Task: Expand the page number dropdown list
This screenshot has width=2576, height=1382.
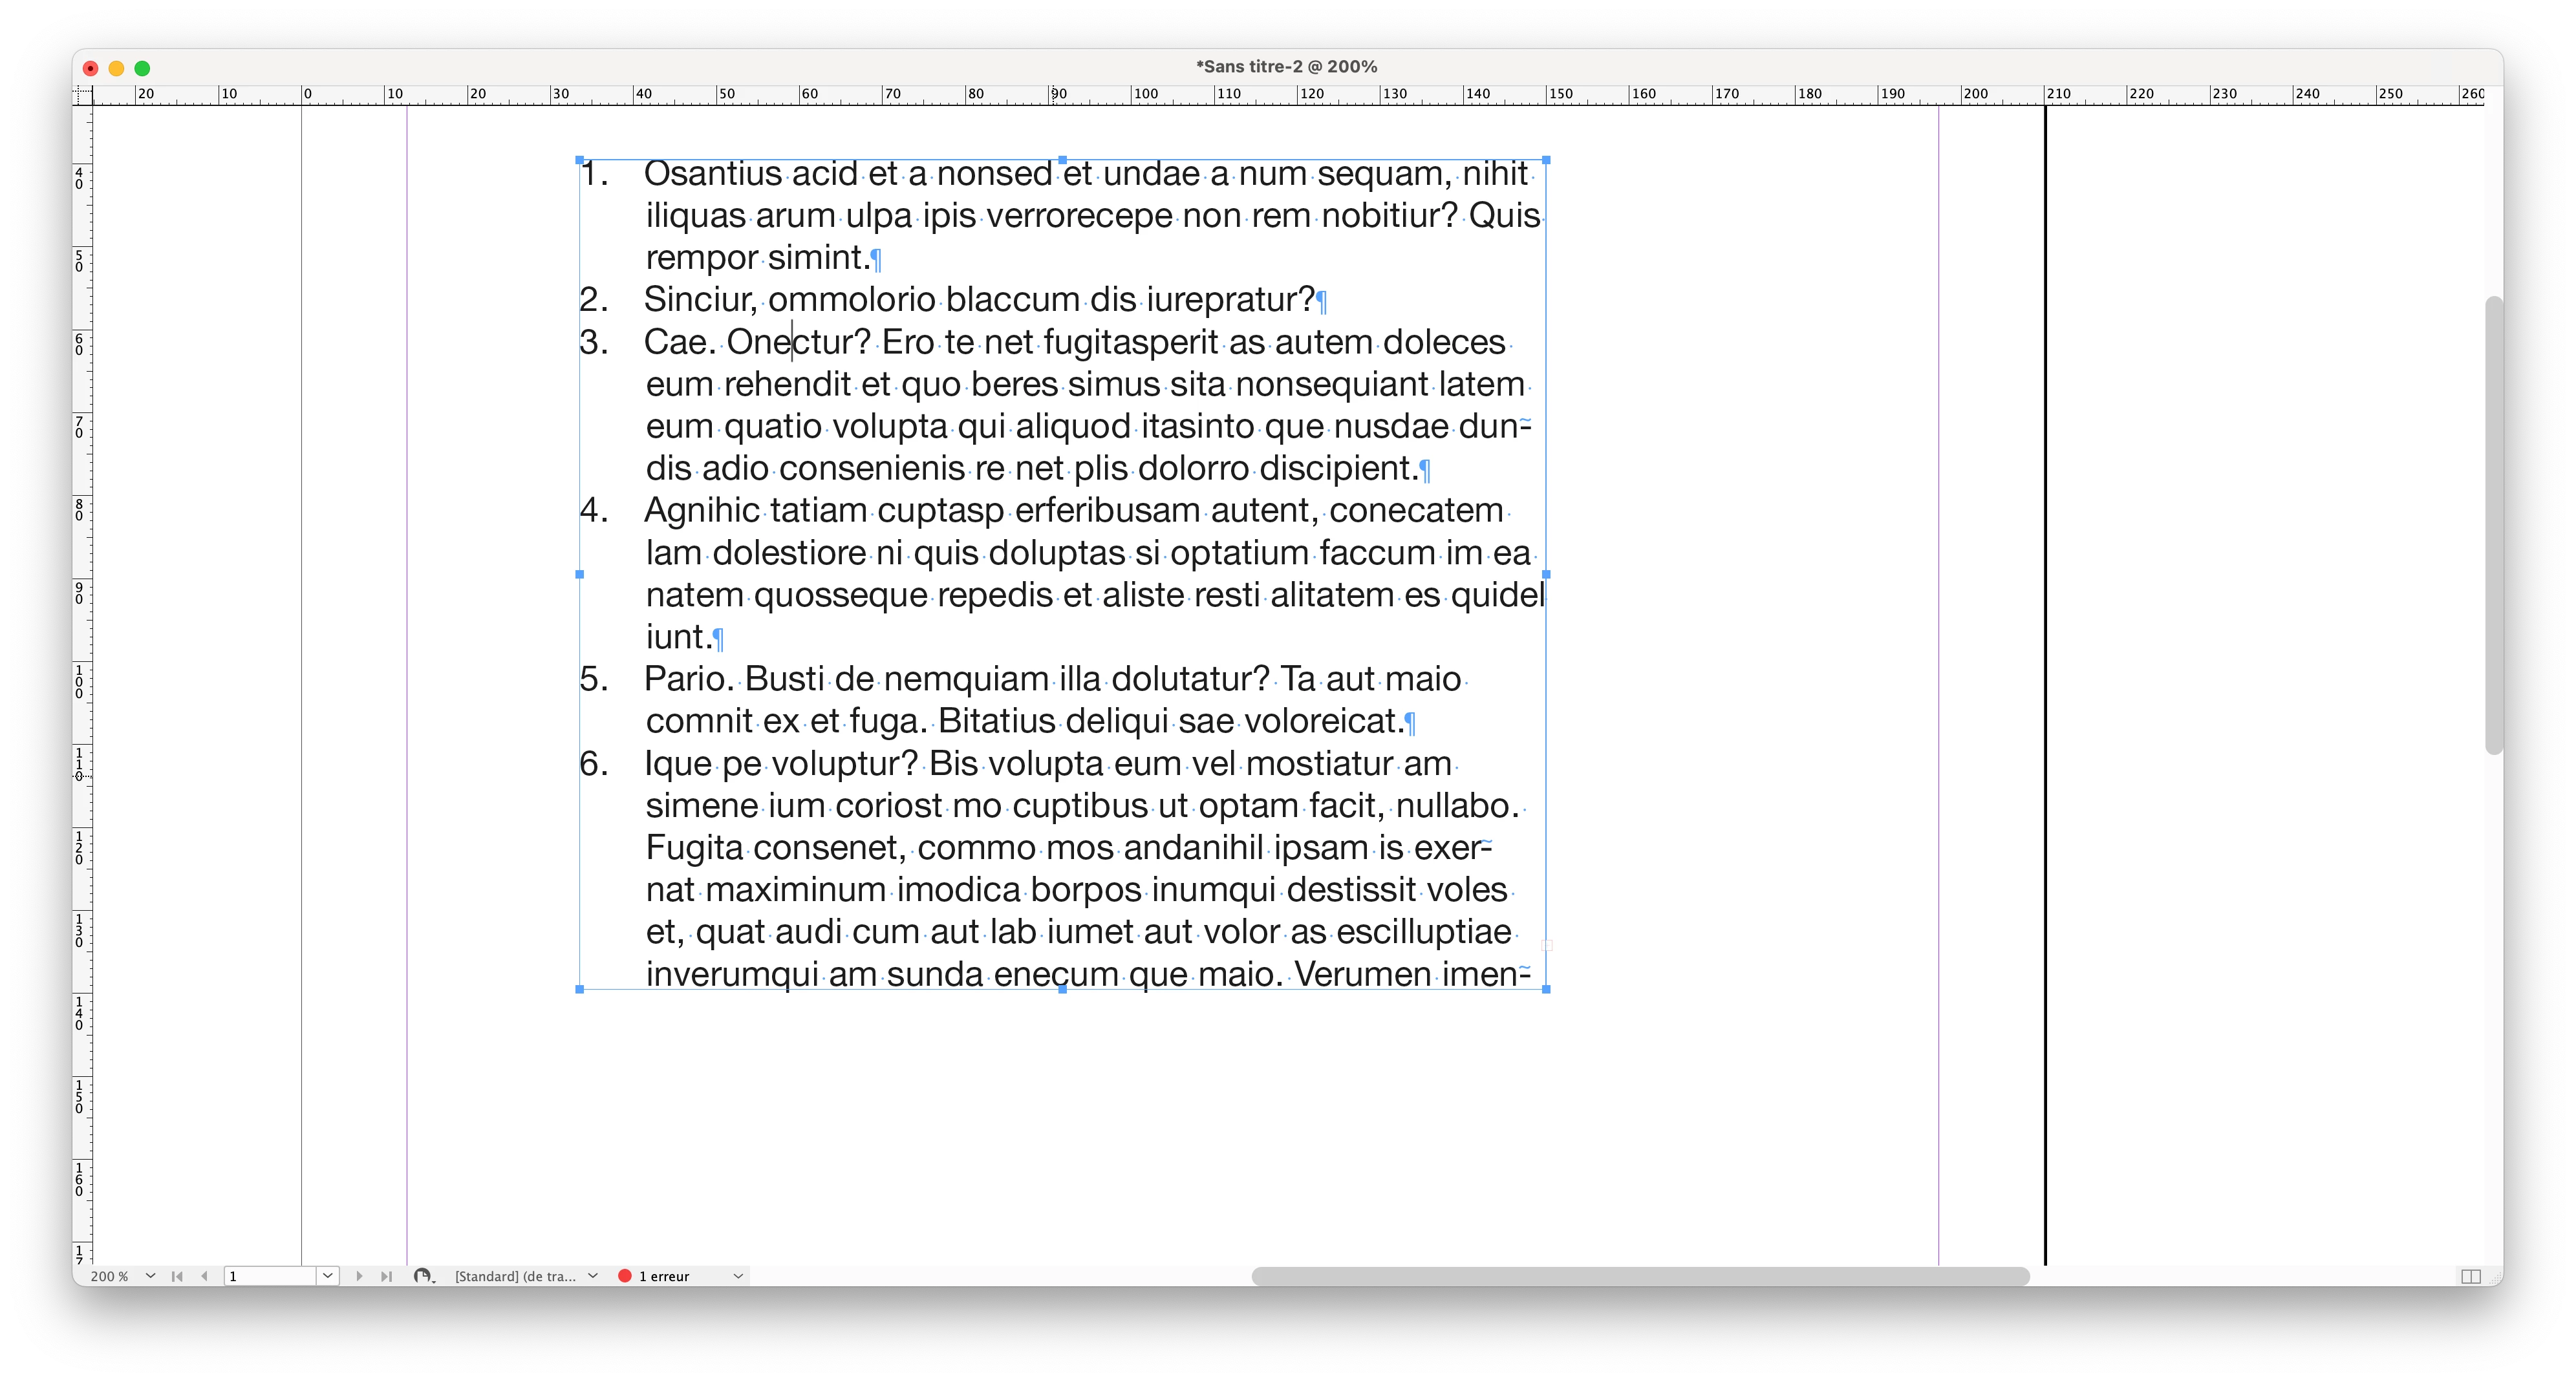Action: (x=328, y=1276)
